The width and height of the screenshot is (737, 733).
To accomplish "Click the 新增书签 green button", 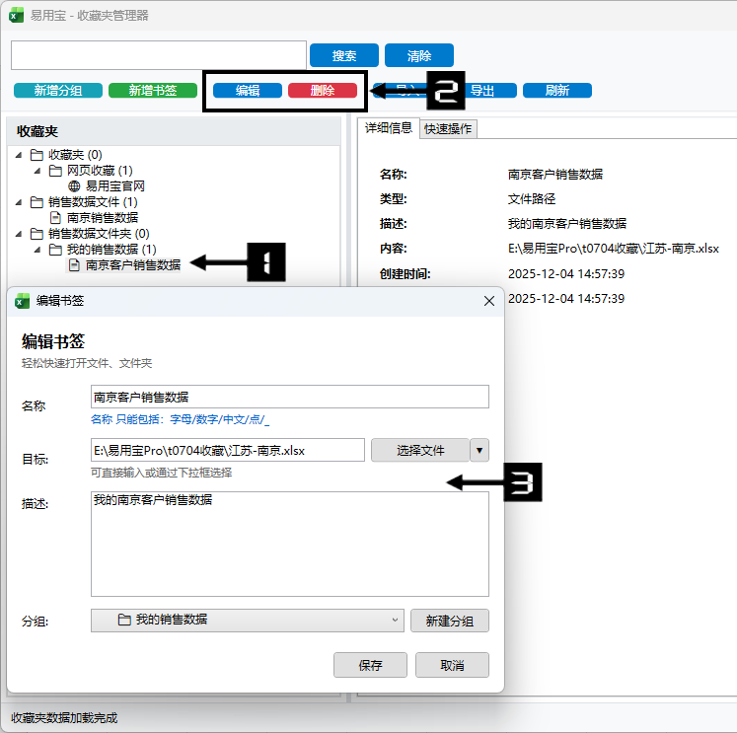I will [x=152, y=90].
